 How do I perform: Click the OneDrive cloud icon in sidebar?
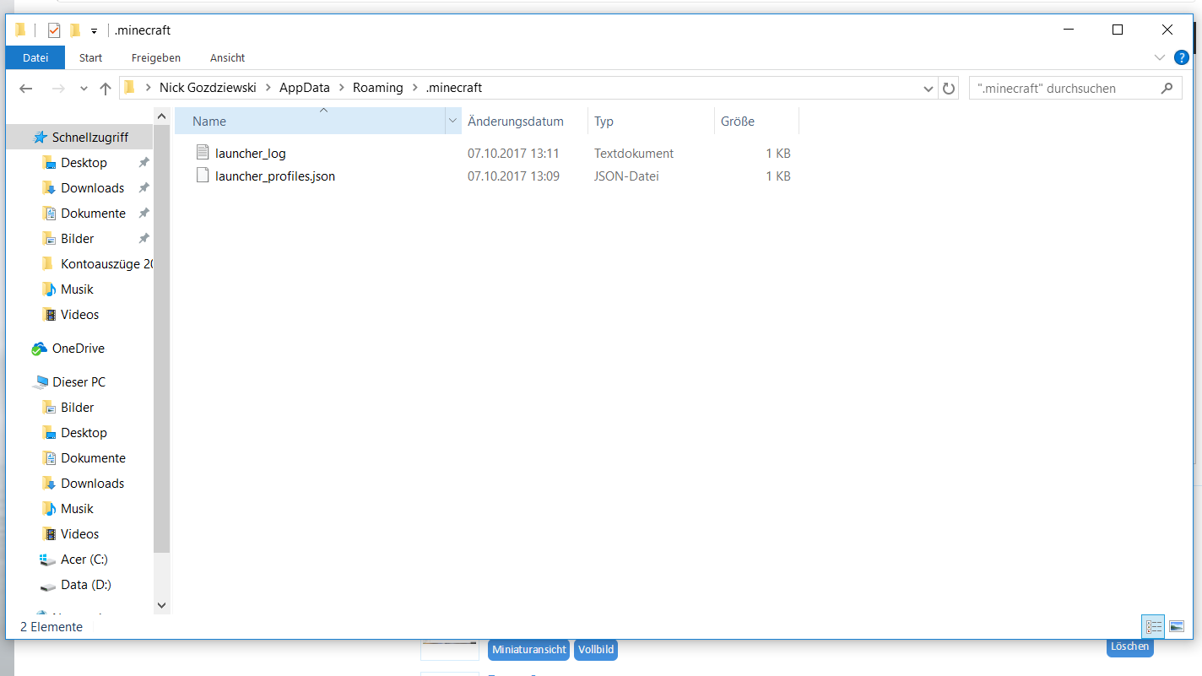39,349
